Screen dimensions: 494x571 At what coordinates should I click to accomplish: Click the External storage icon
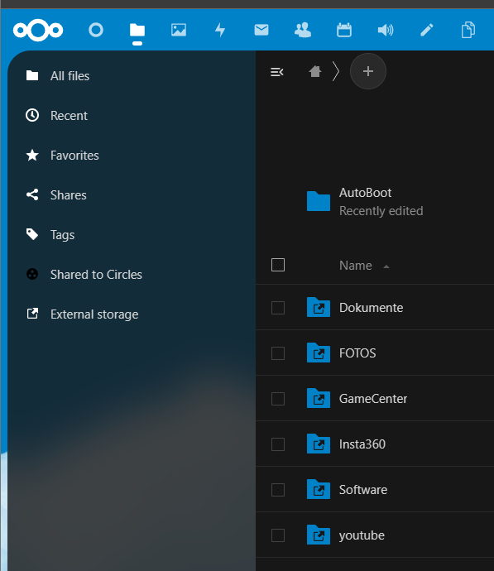click(32, 314)
